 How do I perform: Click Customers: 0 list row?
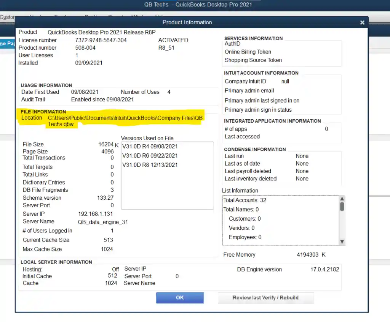pos(245,219)
